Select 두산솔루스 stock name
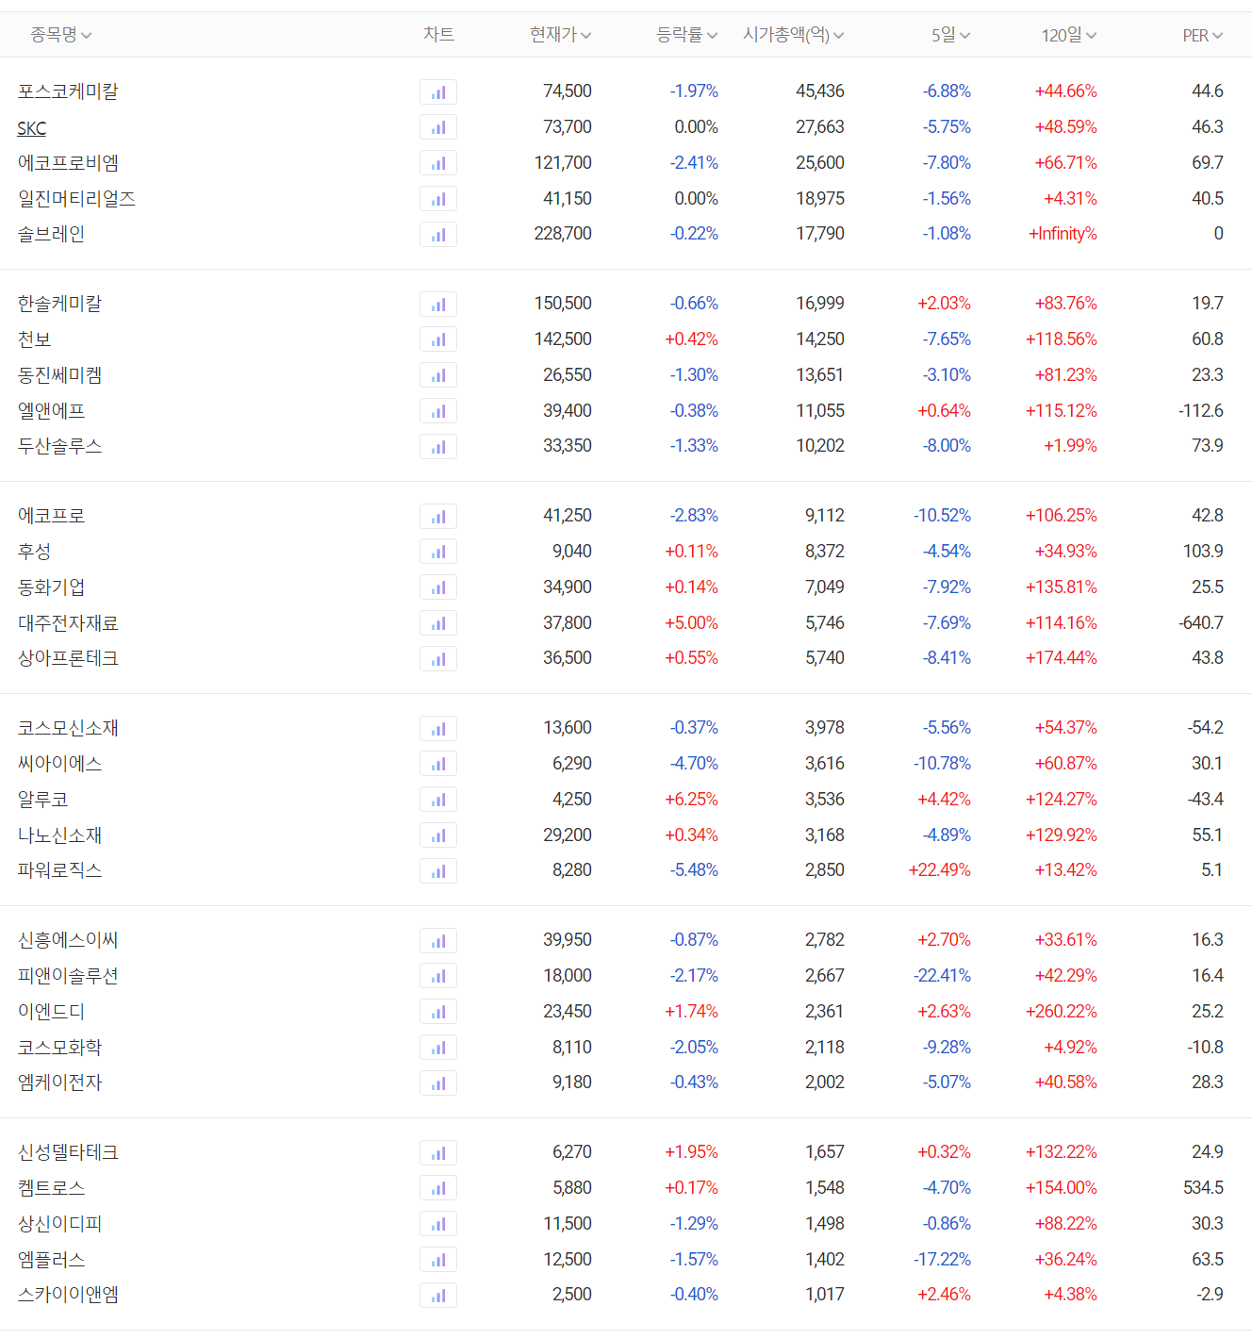Screen dimensions: 1252x1339 59,446
